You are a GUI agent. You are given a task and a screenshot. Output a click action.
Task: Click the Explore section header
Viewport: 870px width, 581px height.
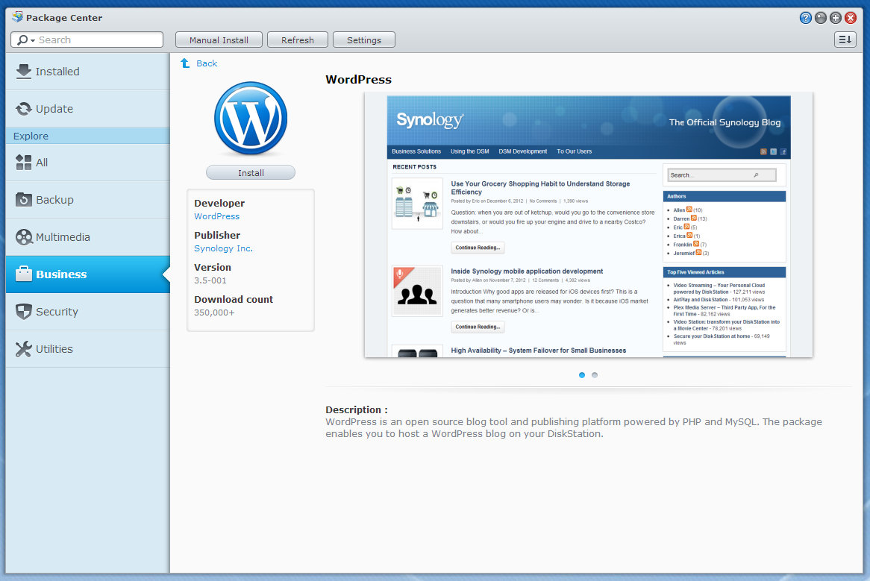coord(87,136)
